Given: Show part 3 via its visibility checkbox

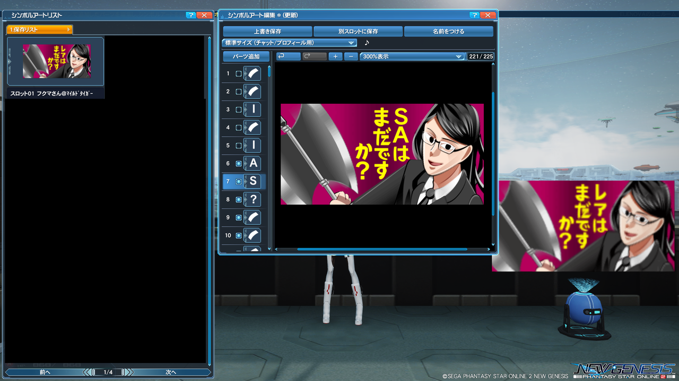Looking at the screenshot, I should [239, 110].
